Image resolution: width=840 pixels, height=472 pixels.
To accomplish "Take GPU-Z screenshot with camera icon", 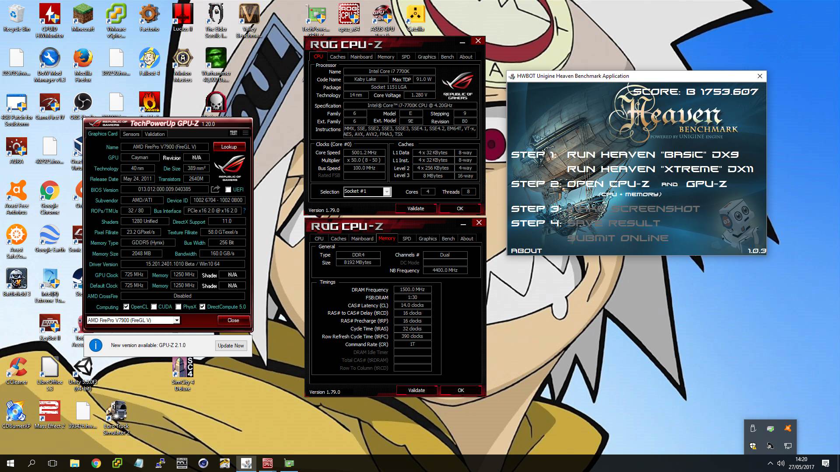I will 234,133.
